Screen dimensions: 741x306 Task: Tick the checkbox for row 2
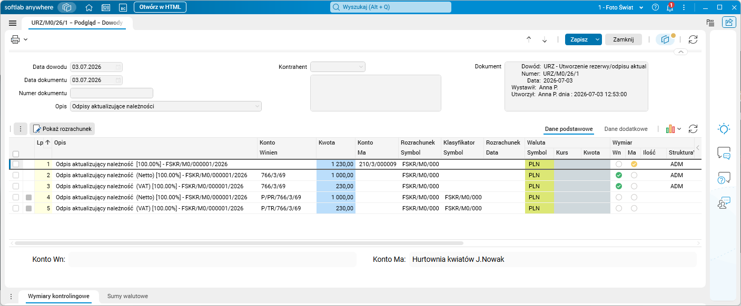point(16,175)
